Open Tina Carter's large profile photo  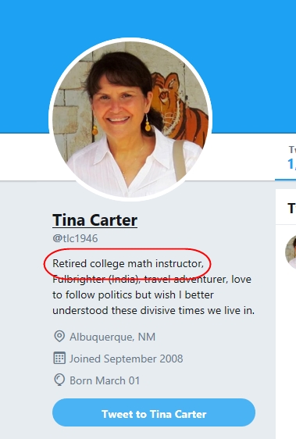(130, 119)
